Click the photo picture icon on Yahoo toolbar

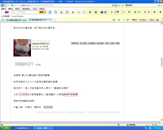[x=67, y=12]
